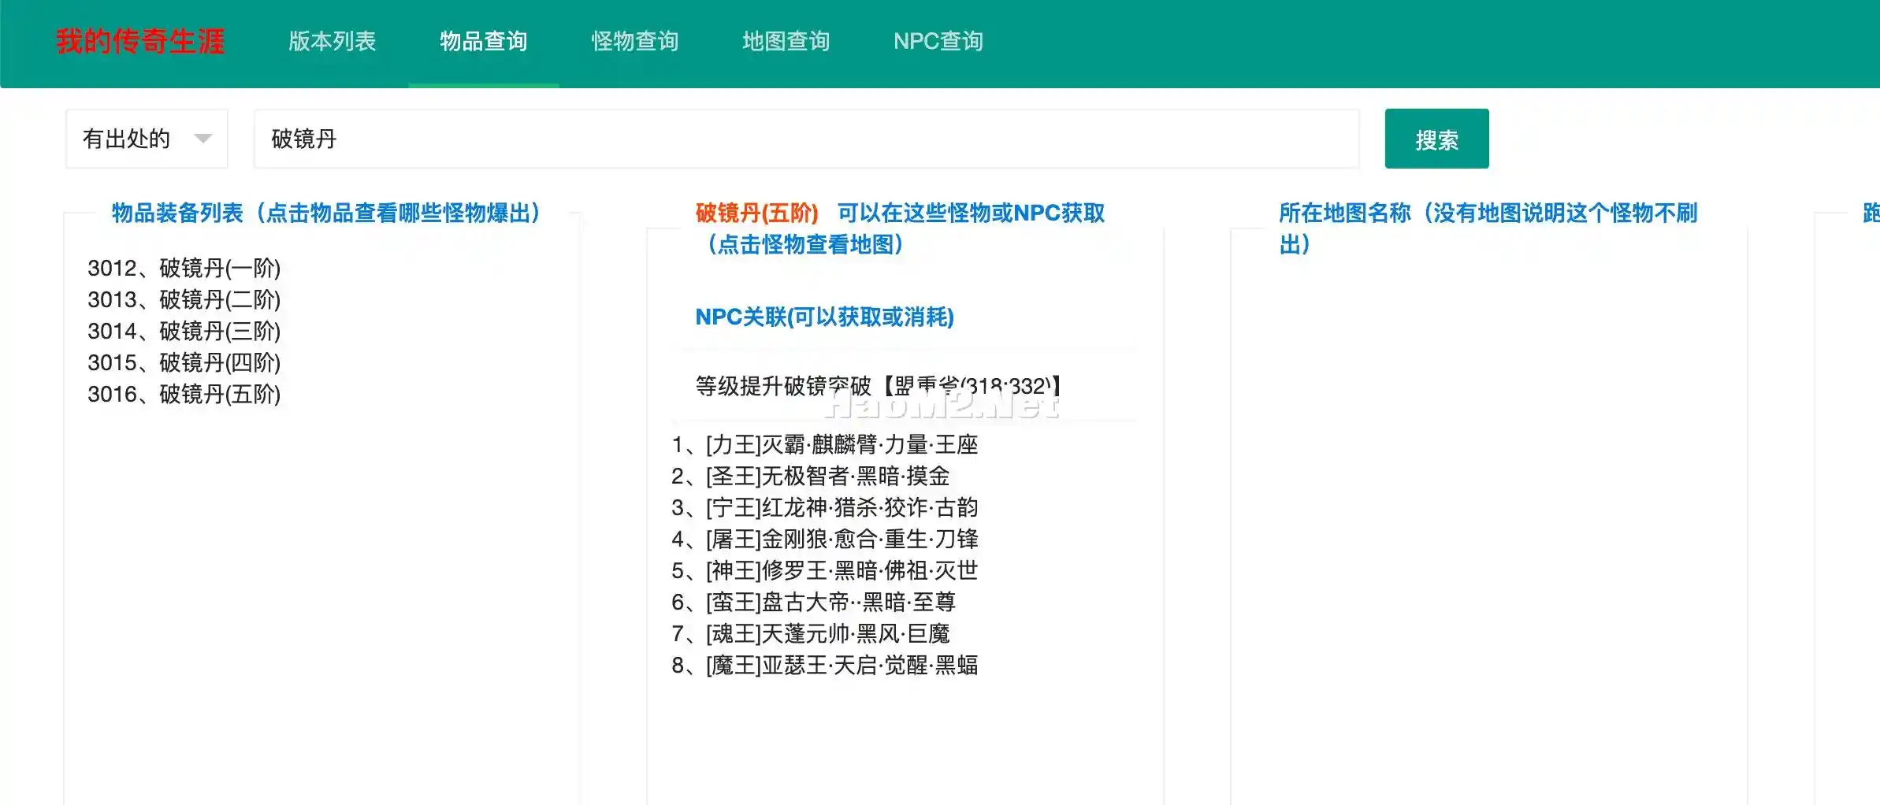Viewport: 1880px width, 805px height.
Task: Open monster [魂王]天蓬元帅·黑风·巨魔
Action: point(811,633)
